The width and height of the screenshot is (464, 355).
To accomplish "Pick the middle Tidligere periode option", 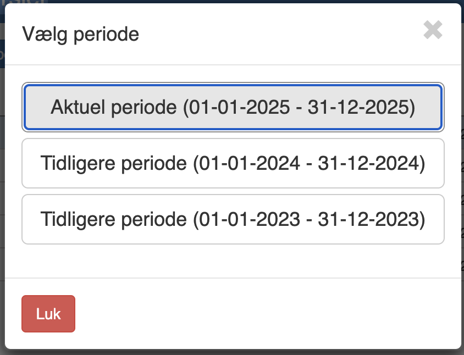I will pyautogui.click(x=233, y=163).
